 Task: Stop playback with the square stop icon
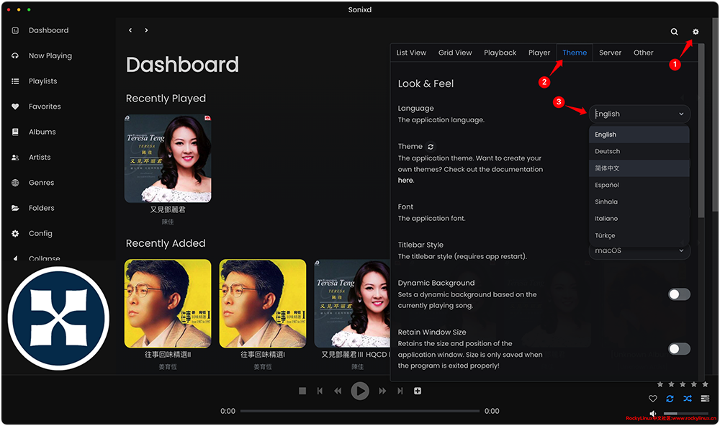pyautogui.click(x=302, y=391)
